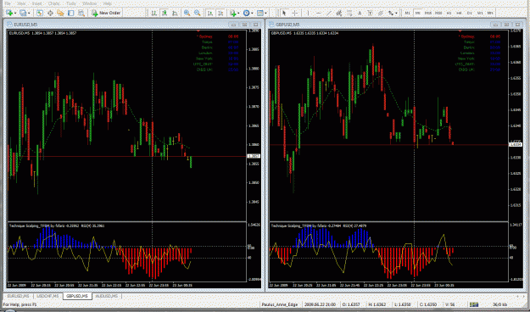Expand the Periods dropdown arrow
The width and height of the screenshot is (530, 312).
(x=252, y=14)
